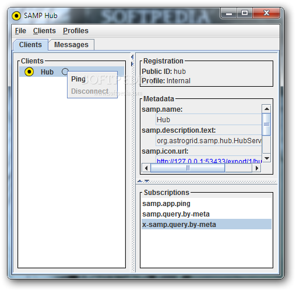Click the Hub client yellow icon

29,72
